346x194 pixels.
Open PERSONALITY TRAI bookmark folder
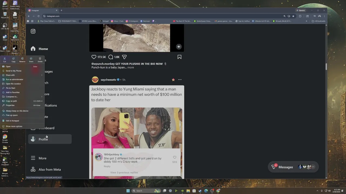click(x=68, y=21)
